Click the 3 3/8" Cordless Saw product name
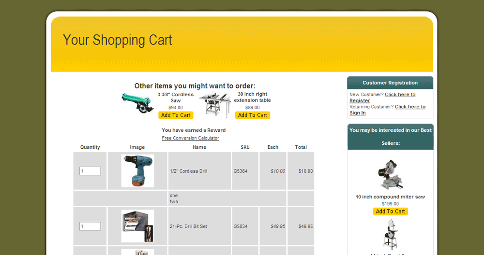 point(175,97)
